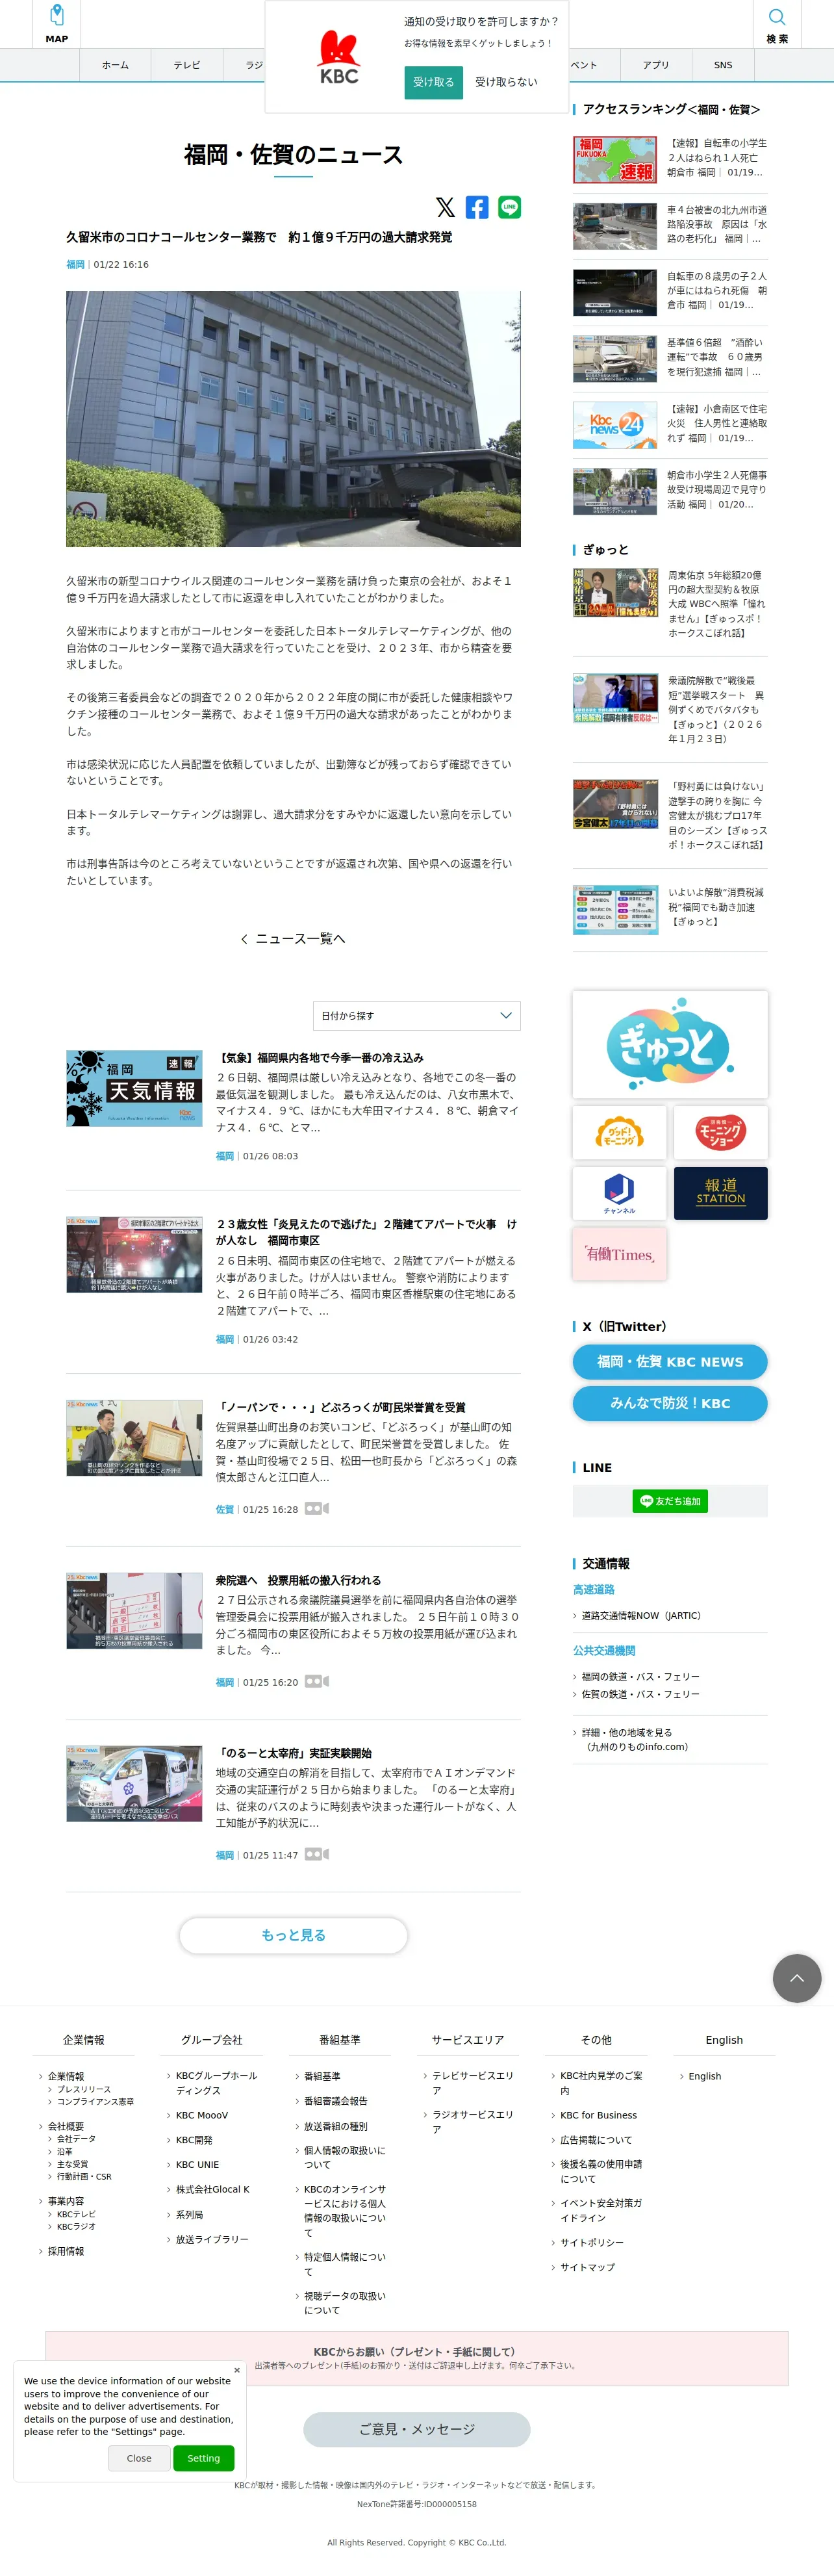Open 道路交通情報NOW (JARTIC) link

[641, 1616]
